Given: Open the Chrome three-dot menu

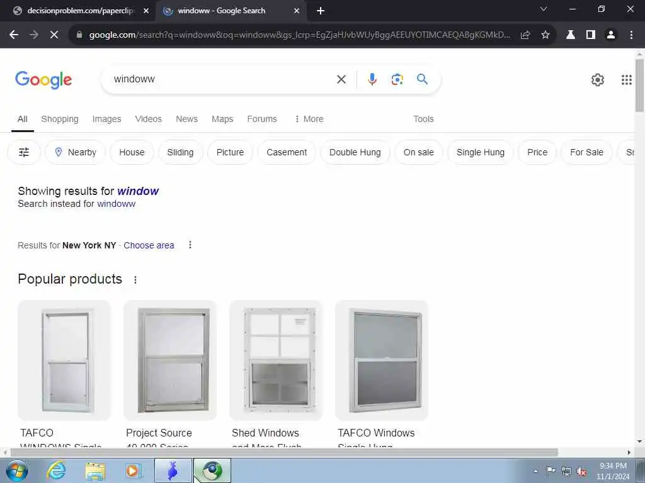Looking at the screenshot, I should coord(631,35).
